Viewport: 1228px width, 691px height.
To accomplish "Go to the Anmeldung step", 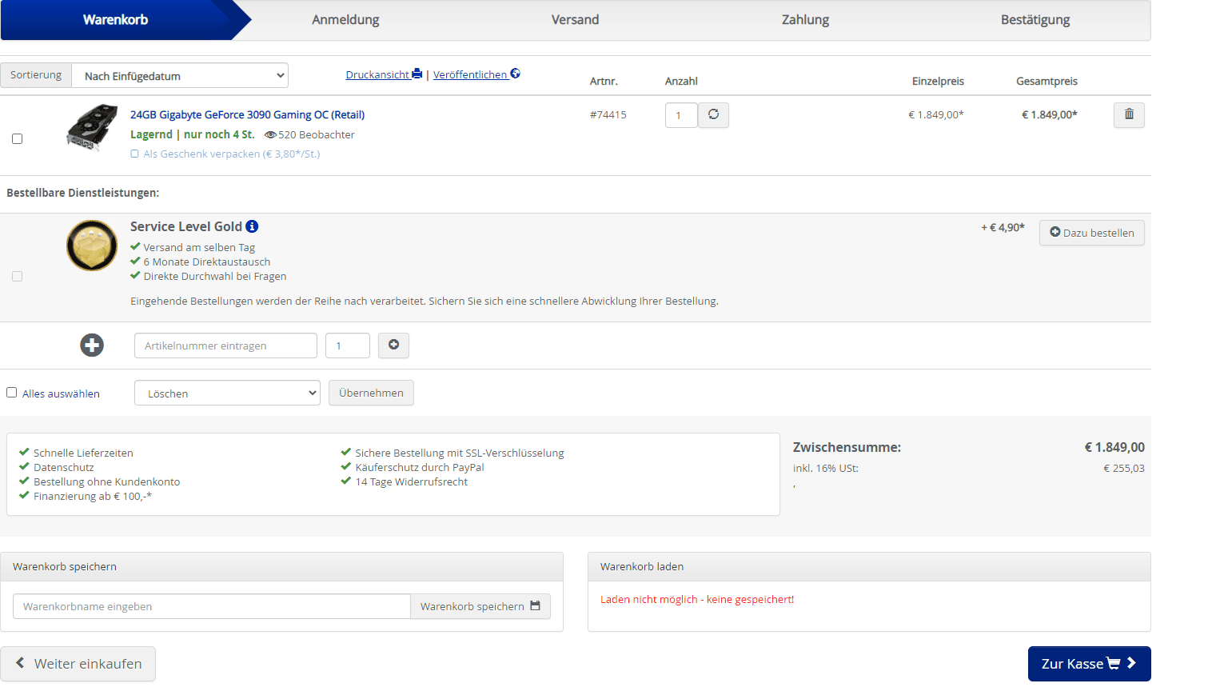I will (345, 20).
